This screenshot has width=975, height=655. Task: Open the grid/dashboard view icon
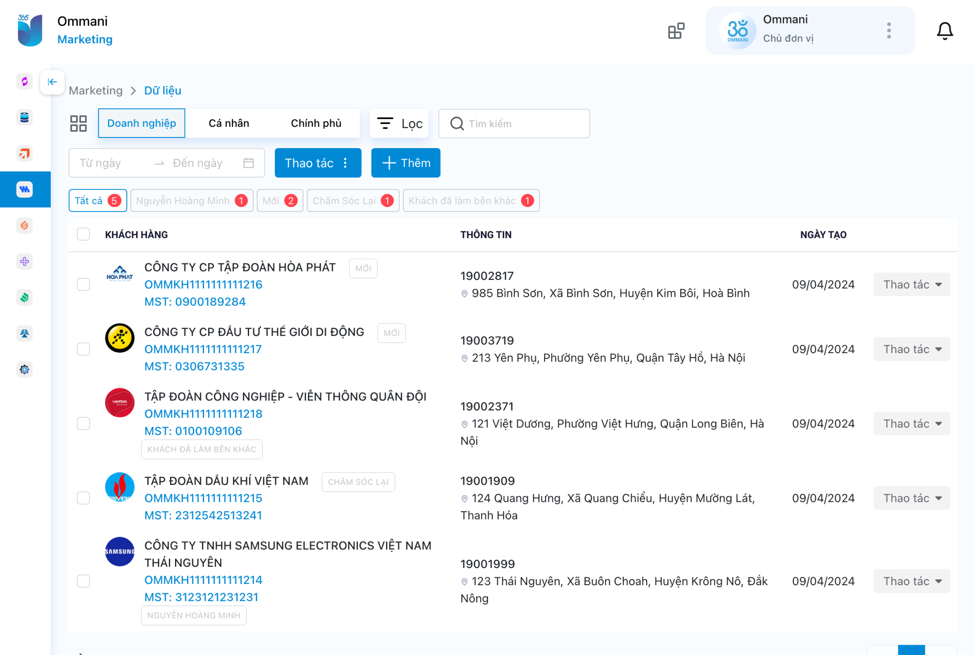coord(78,123)
